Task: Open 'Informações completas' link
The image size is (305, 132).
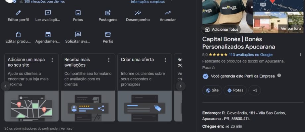Action: (148, 2)
